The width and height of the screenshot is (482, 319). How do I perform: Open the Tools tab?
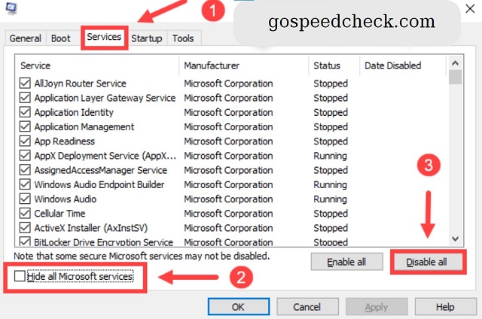(183, 38)
